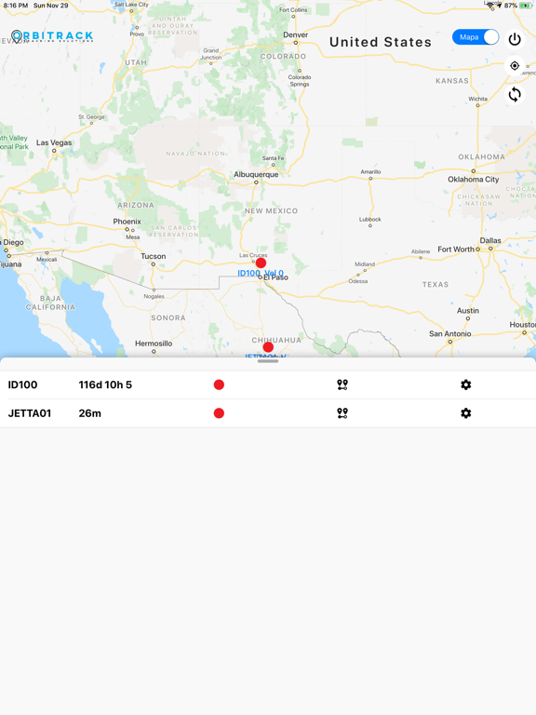Open route history for JETTA01

click(342, 413)
